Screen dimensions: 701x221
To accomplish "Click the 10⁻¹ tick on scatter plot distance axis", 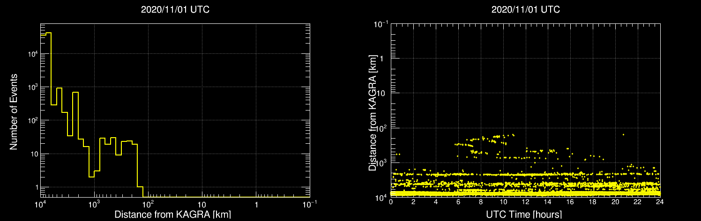I will coord(382,23).
